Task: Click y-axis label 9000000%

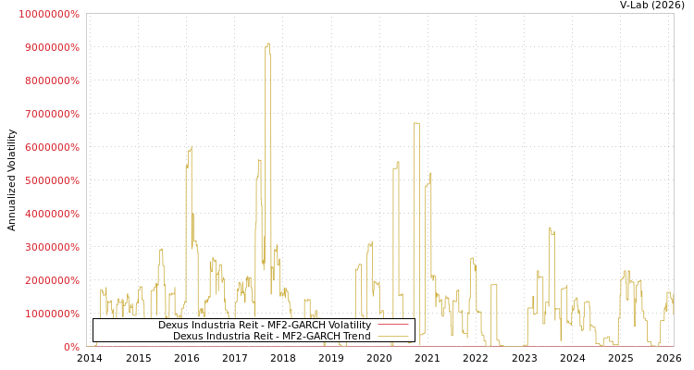Action: click(x=52, y=47)
